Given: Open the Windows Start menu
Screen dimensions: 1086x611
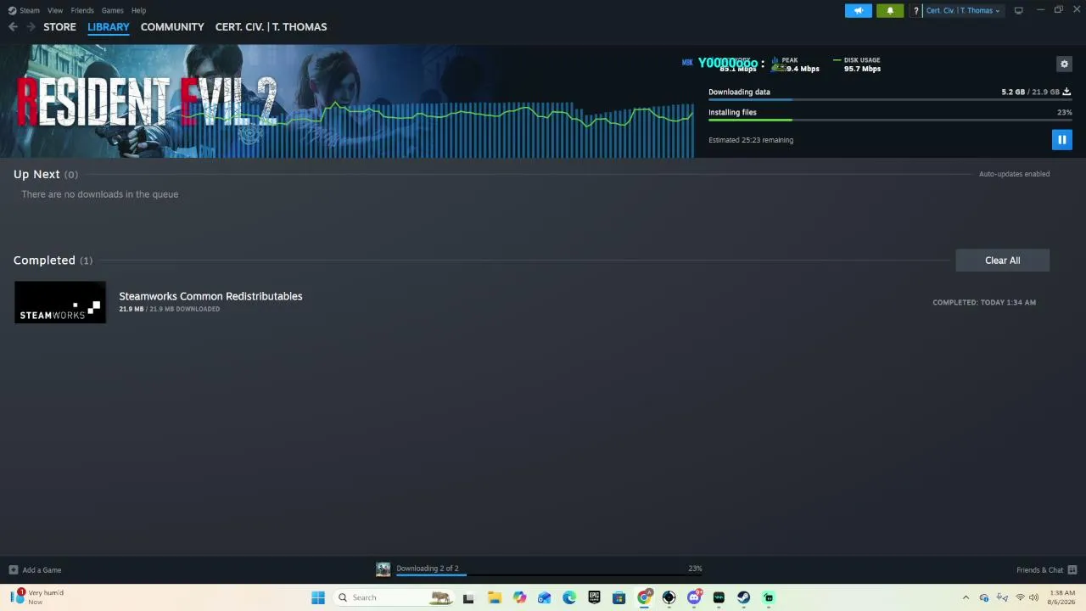Looking at the screenshot, I should 318,597.
